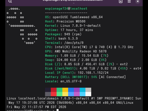Click the '/dev/pts/0' terminal value
This screenshot has width=148, height=111.
[74, 43]
